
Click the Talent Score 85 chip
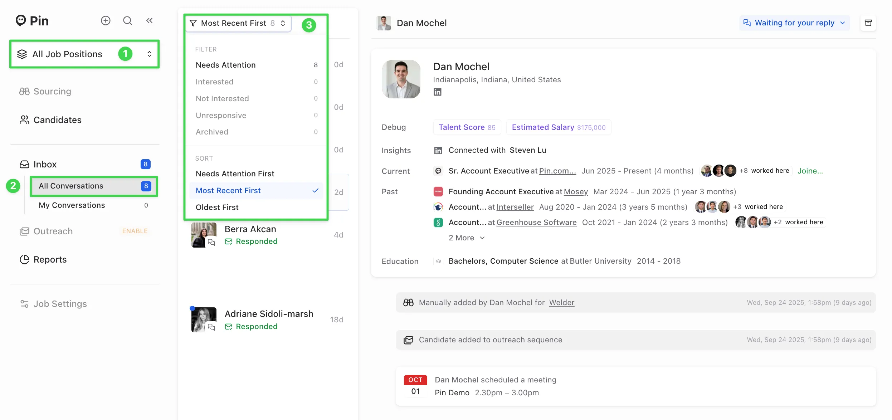click(467, 127)
